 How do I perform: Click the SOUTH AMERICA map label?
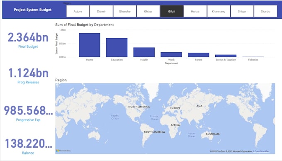click(x=154, y=132)
